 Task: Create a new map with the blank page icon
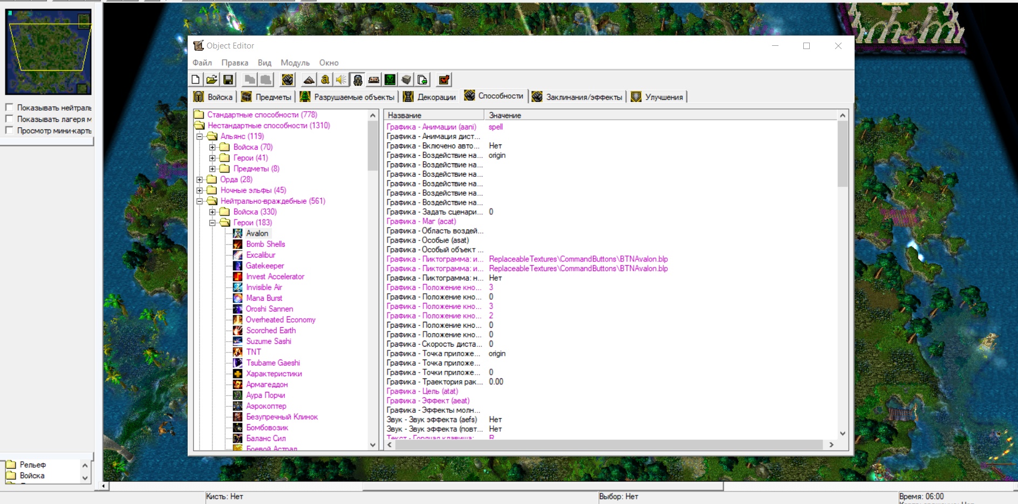click(x=196, y=80)
